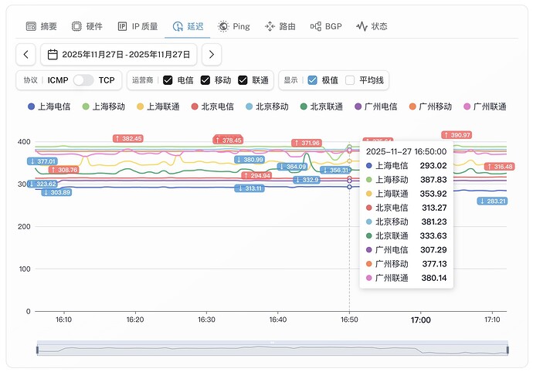Click the min marker 313.11
The height and width of the screenshot is (372, 533).
point(250,188)
